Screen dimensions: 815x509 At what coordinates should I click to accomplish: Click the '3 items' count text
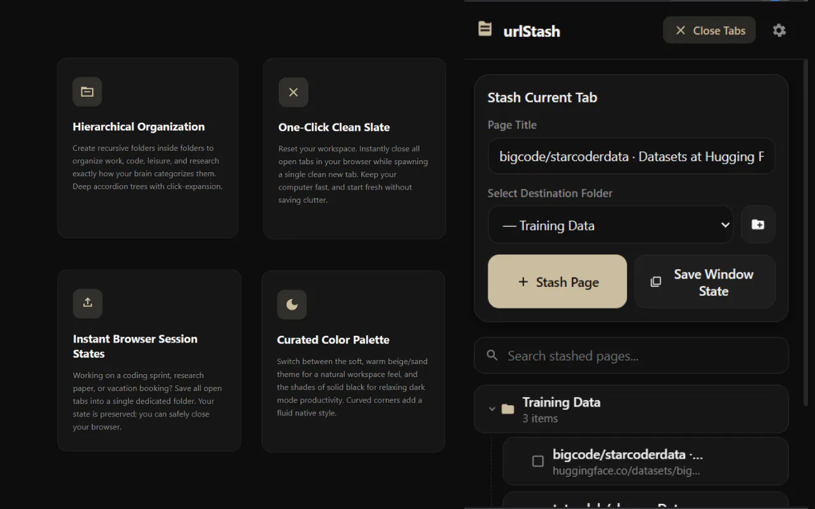(540, 419)
